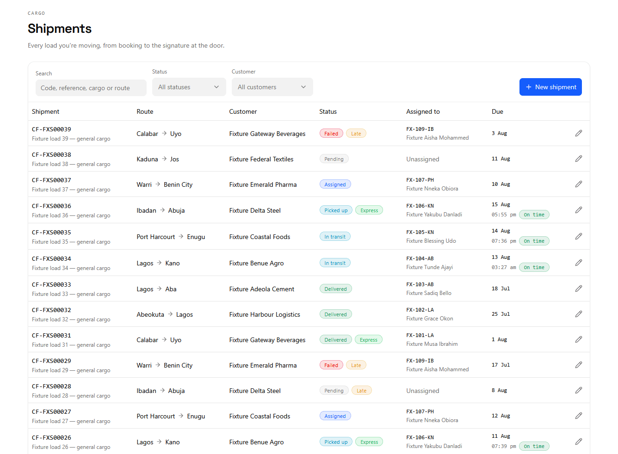
Task: Open shipment code CF-FXS00033
Action: click(x=51, y=285)
